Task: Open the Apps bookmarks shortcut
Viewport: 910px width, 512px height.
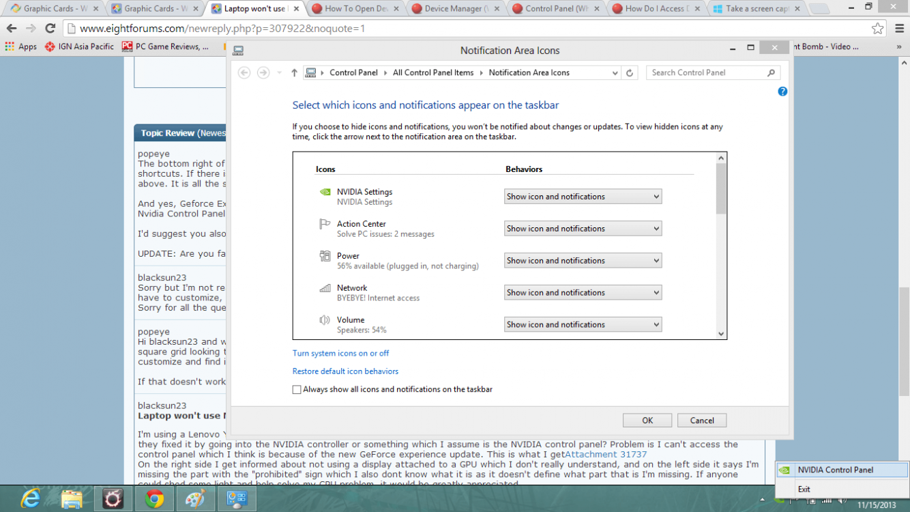Action: (x=21, y=46)
